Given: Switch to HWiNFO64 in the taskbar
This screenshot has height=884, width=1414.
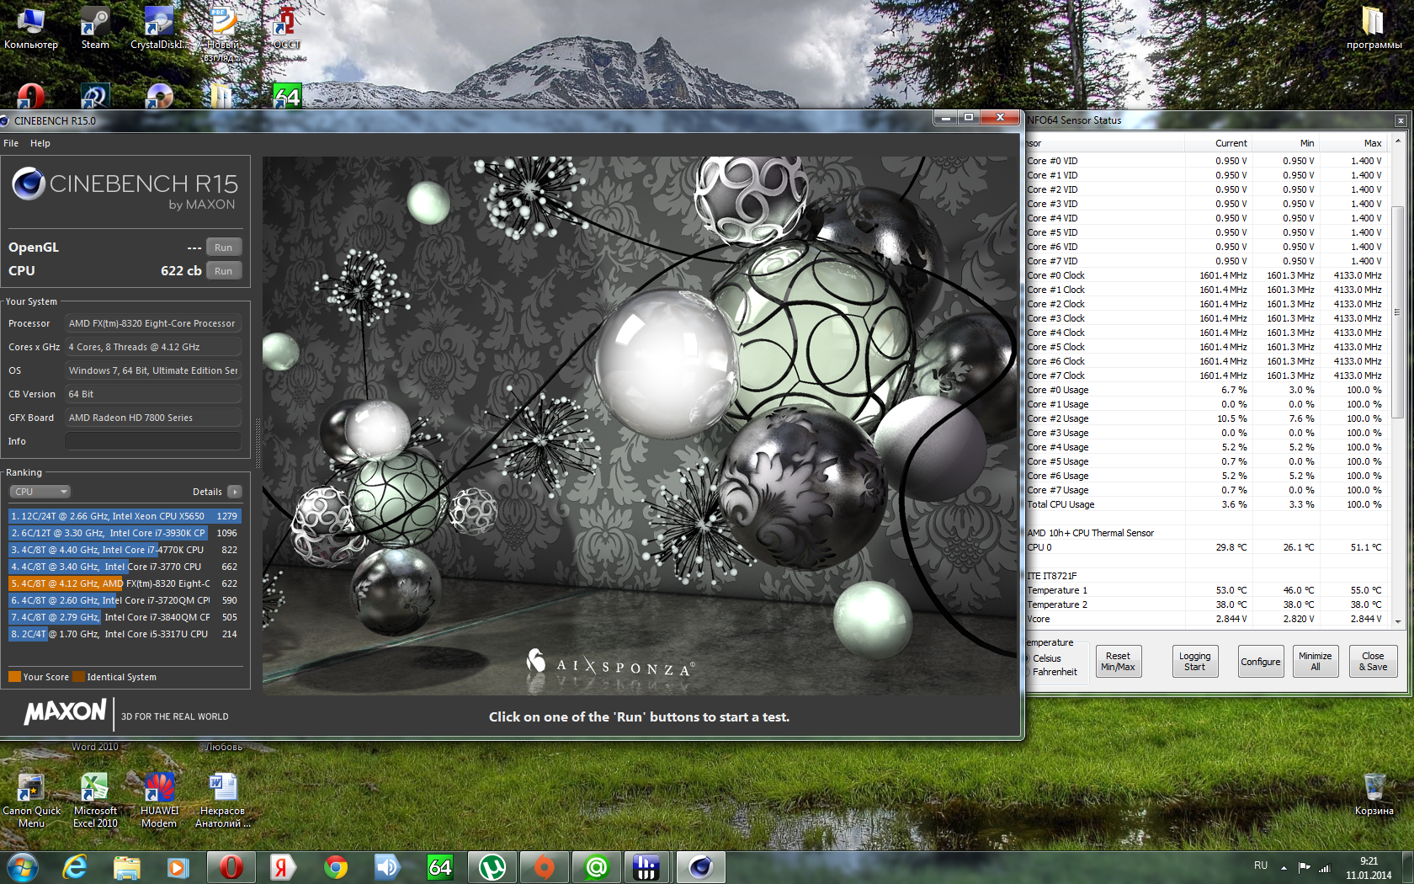Looking at the screenshot, I should [440, 867].
